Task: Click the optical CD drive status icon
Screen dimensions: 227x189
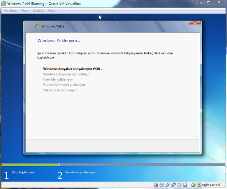Action: tap(162, 185)
